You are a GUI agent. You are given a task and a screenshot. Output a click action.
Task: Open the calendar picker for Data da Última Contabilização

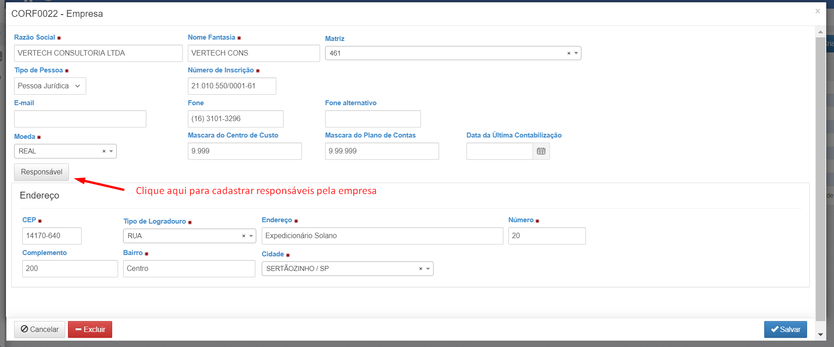(x=541, y=151)
